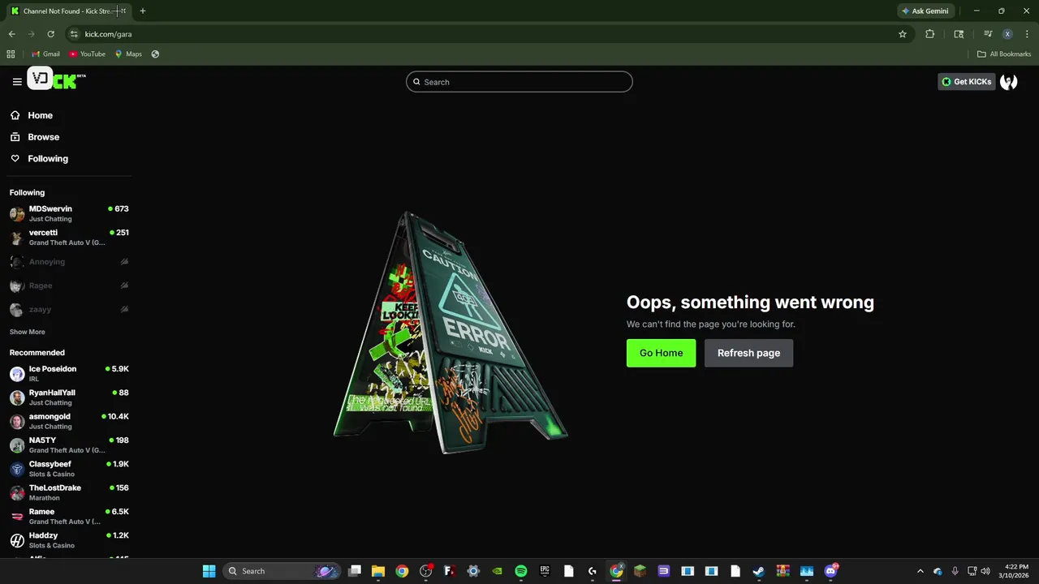Open the globe bookmark icon
Image resolution: width=1039 pixels, height=584 pixels.
click(x=155, y=54)
